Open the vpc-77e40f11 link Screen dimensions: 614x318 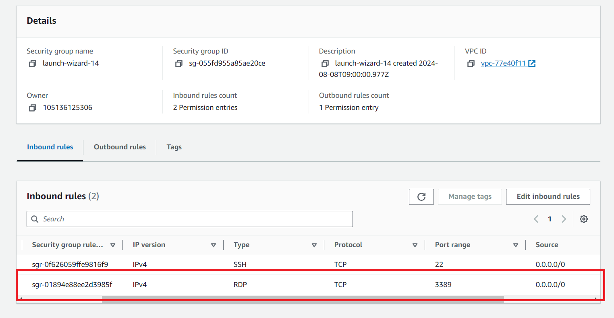pyautogui.click(x=503, y=64)
